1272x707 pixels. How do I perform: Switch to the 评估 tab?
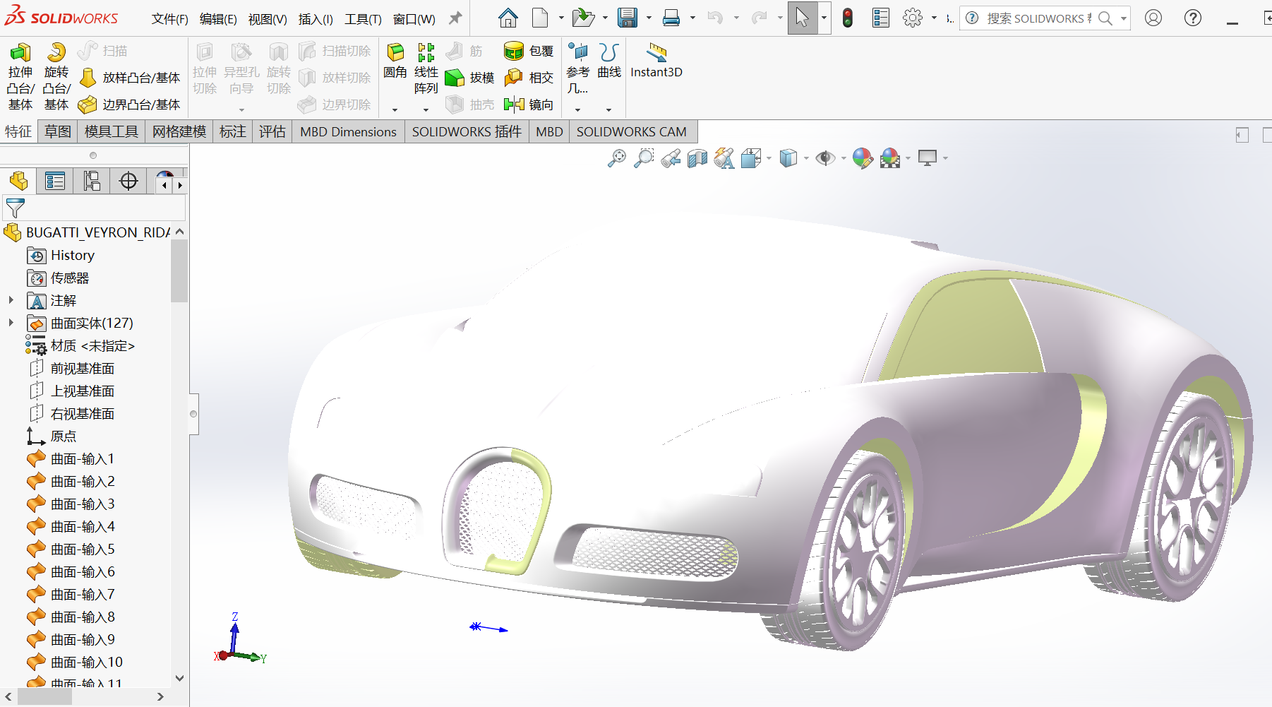(x=272, y=131)
